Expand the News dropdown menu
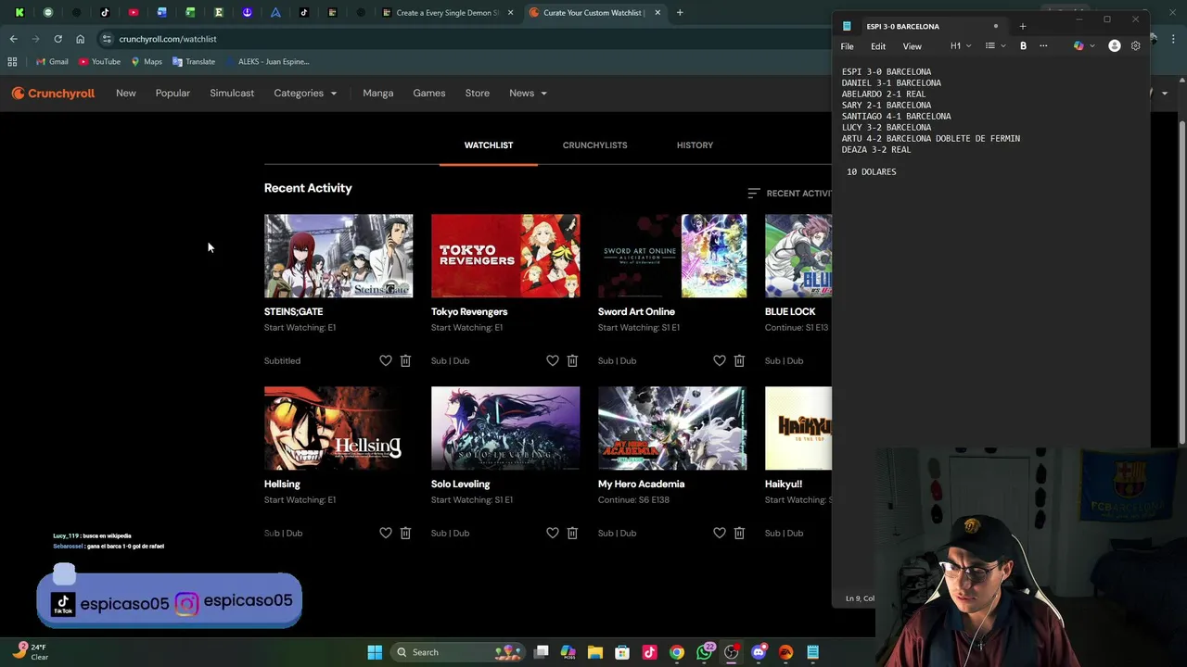 pos(528,93)
